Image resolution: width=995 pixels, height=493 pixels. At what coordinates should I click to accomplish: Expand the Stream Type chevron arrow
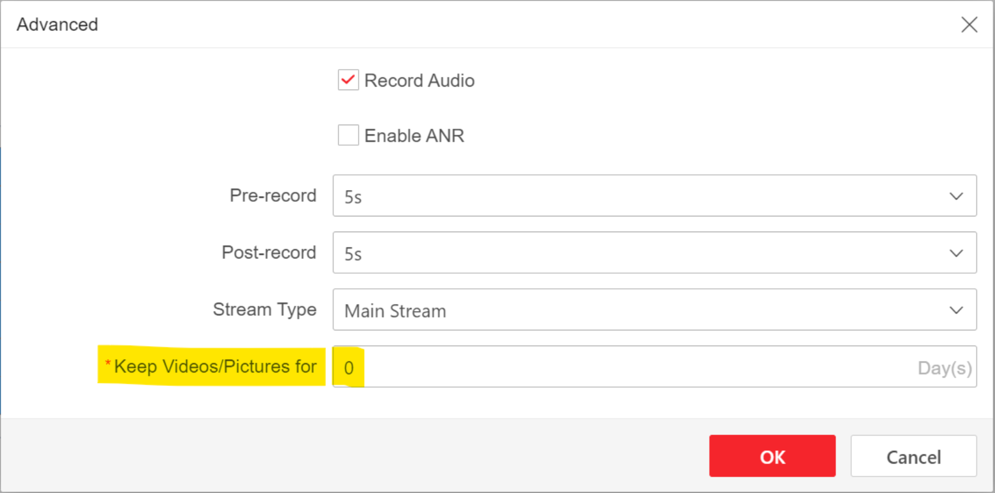[956, 310]
